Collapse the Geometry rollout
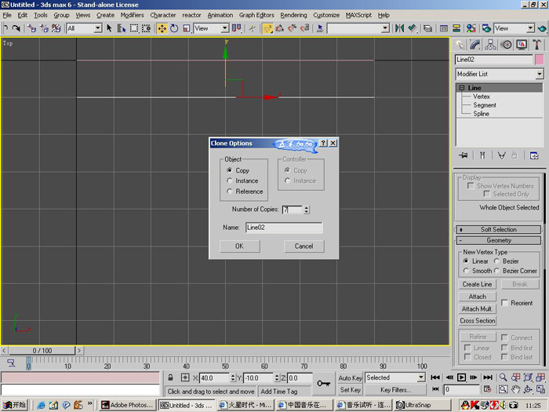Viewport: 549px width, 412px height. [x=499, y=240]
